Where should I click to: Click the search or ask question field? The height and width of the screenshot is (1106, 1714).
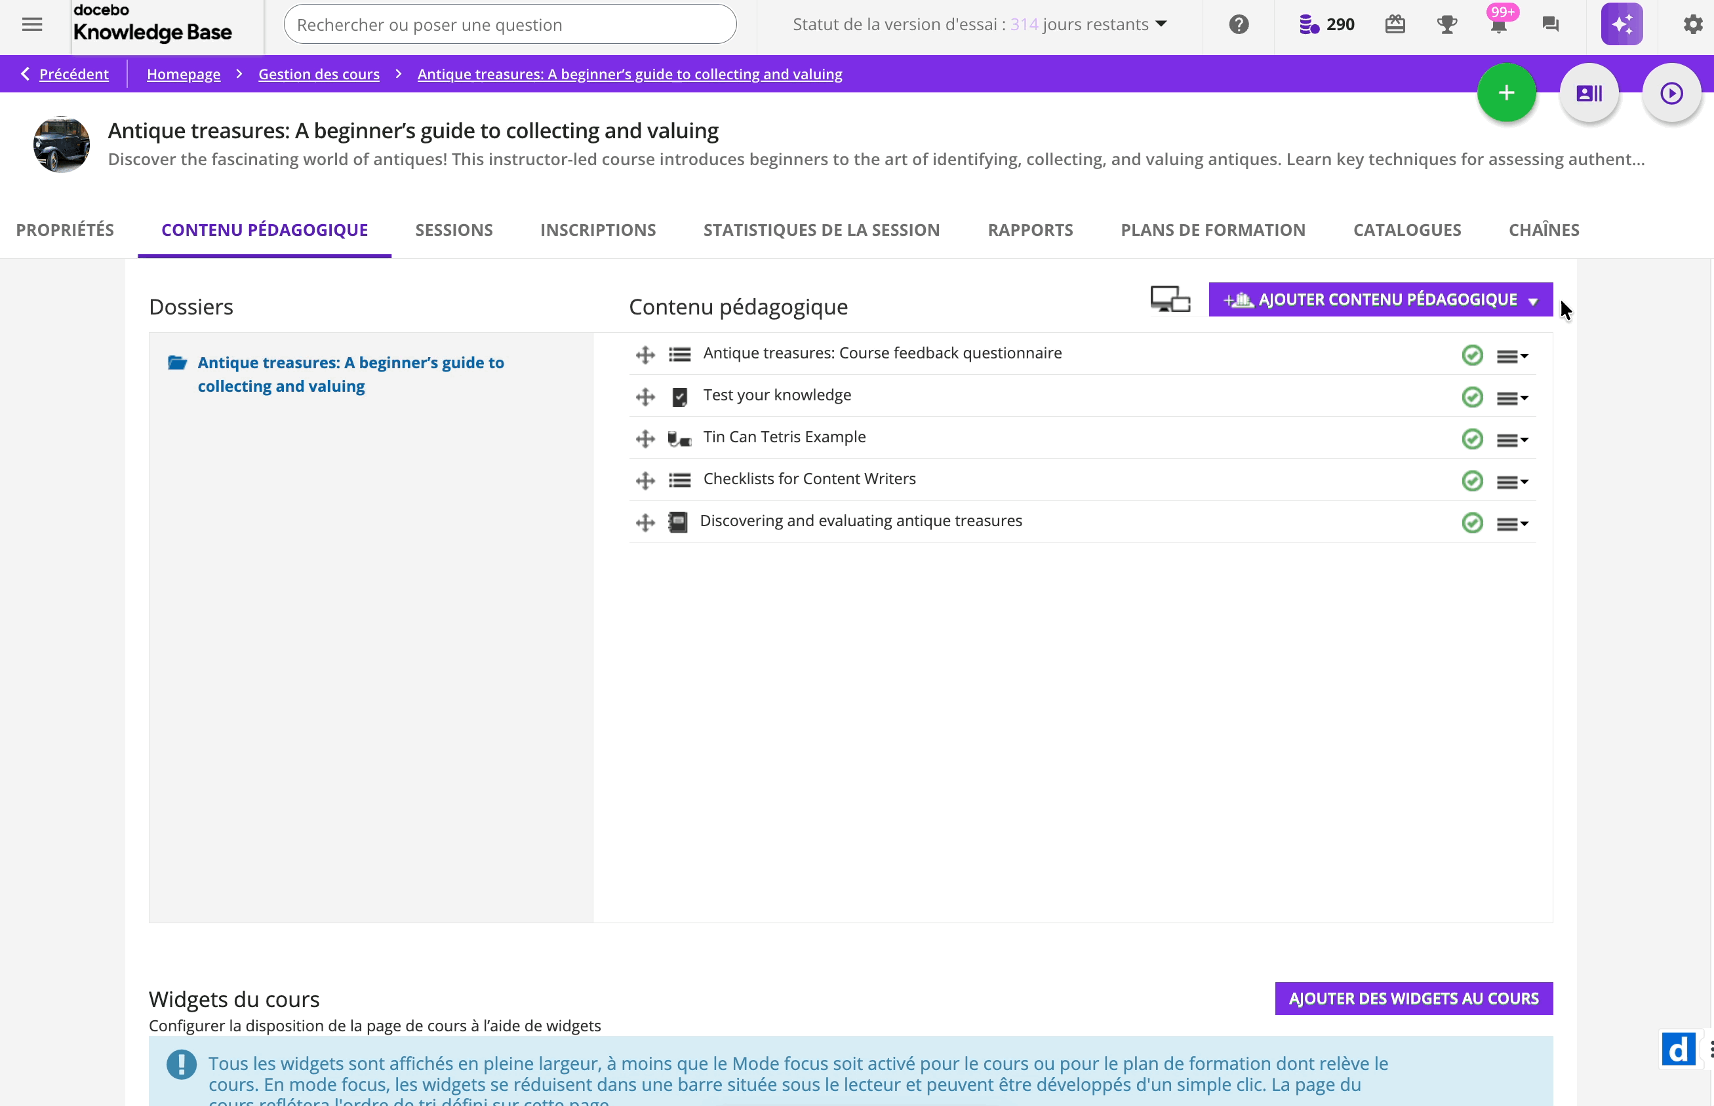509,24
